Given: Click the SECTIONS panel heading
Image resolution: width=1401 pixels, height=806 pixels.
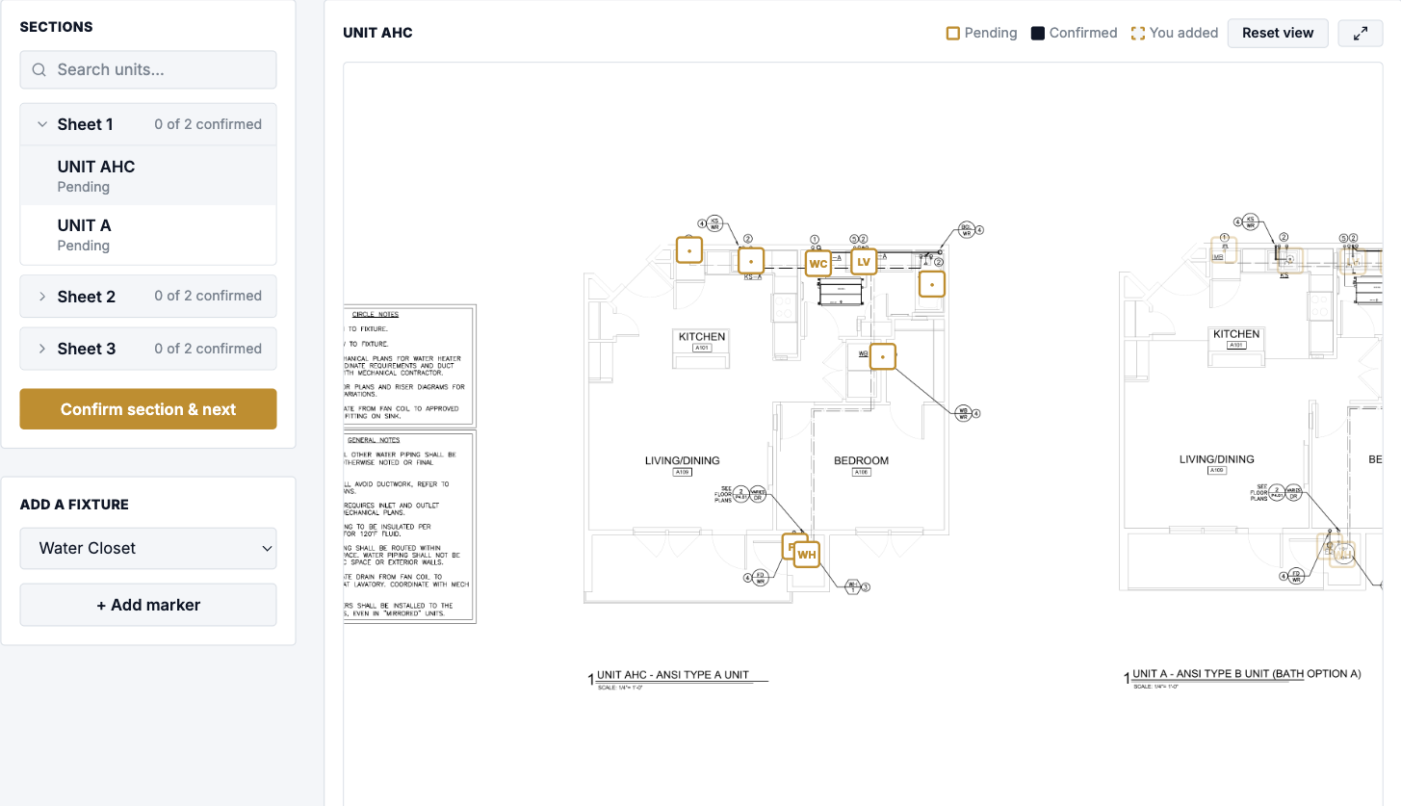Looking at the screenshot, I should (57, 27).
